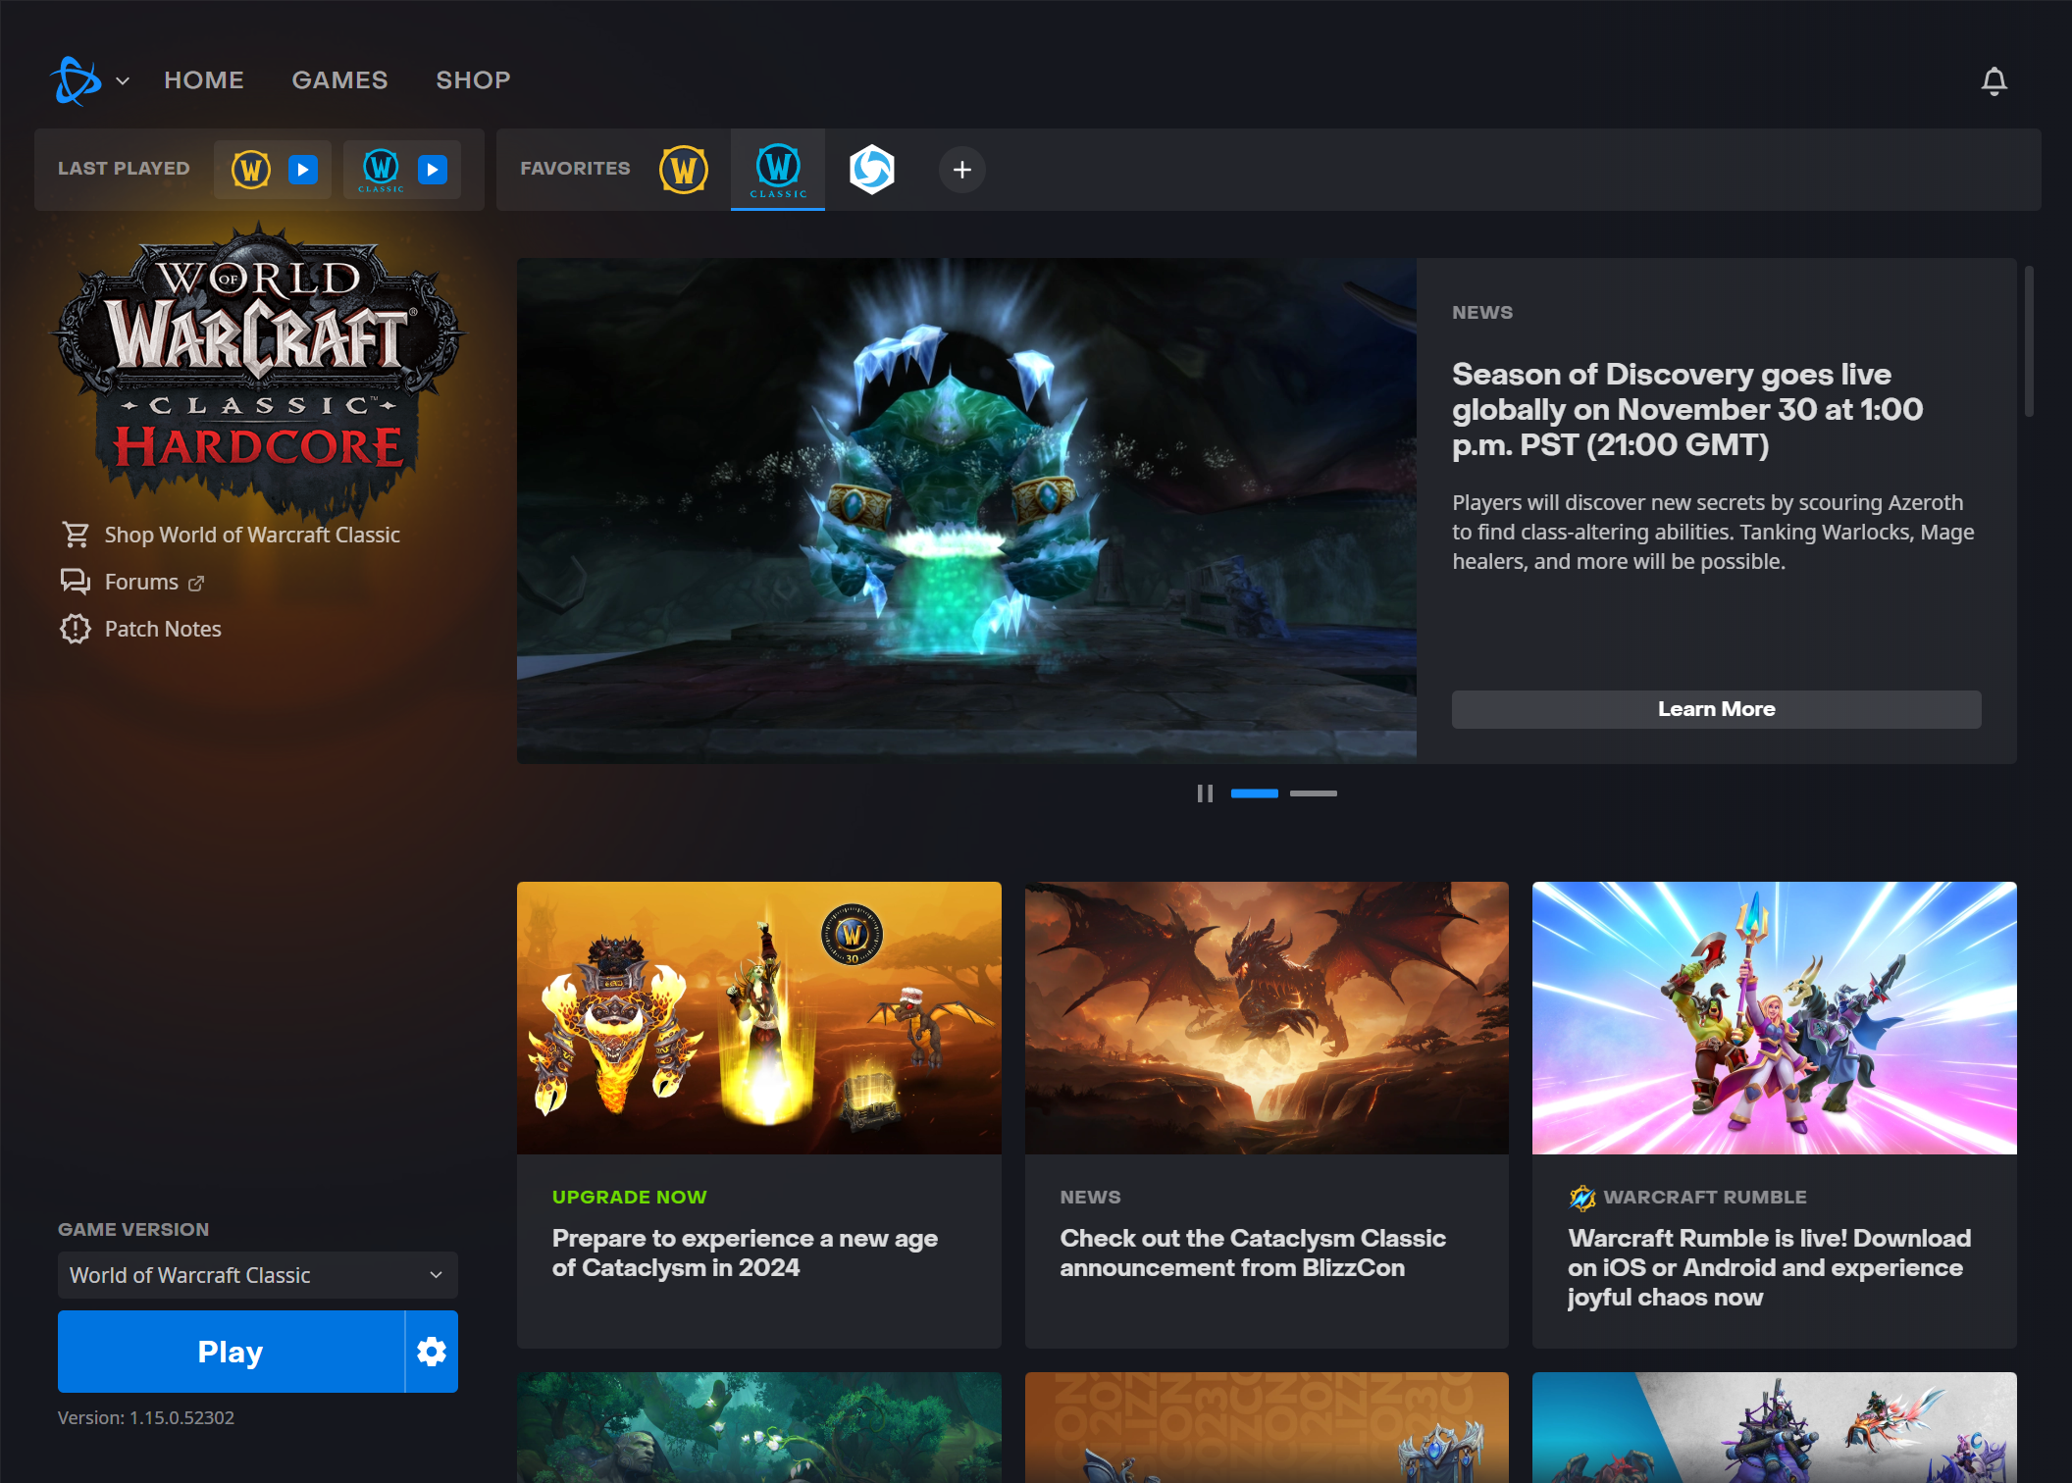Go to the HOME tab

tap(204, 80)
